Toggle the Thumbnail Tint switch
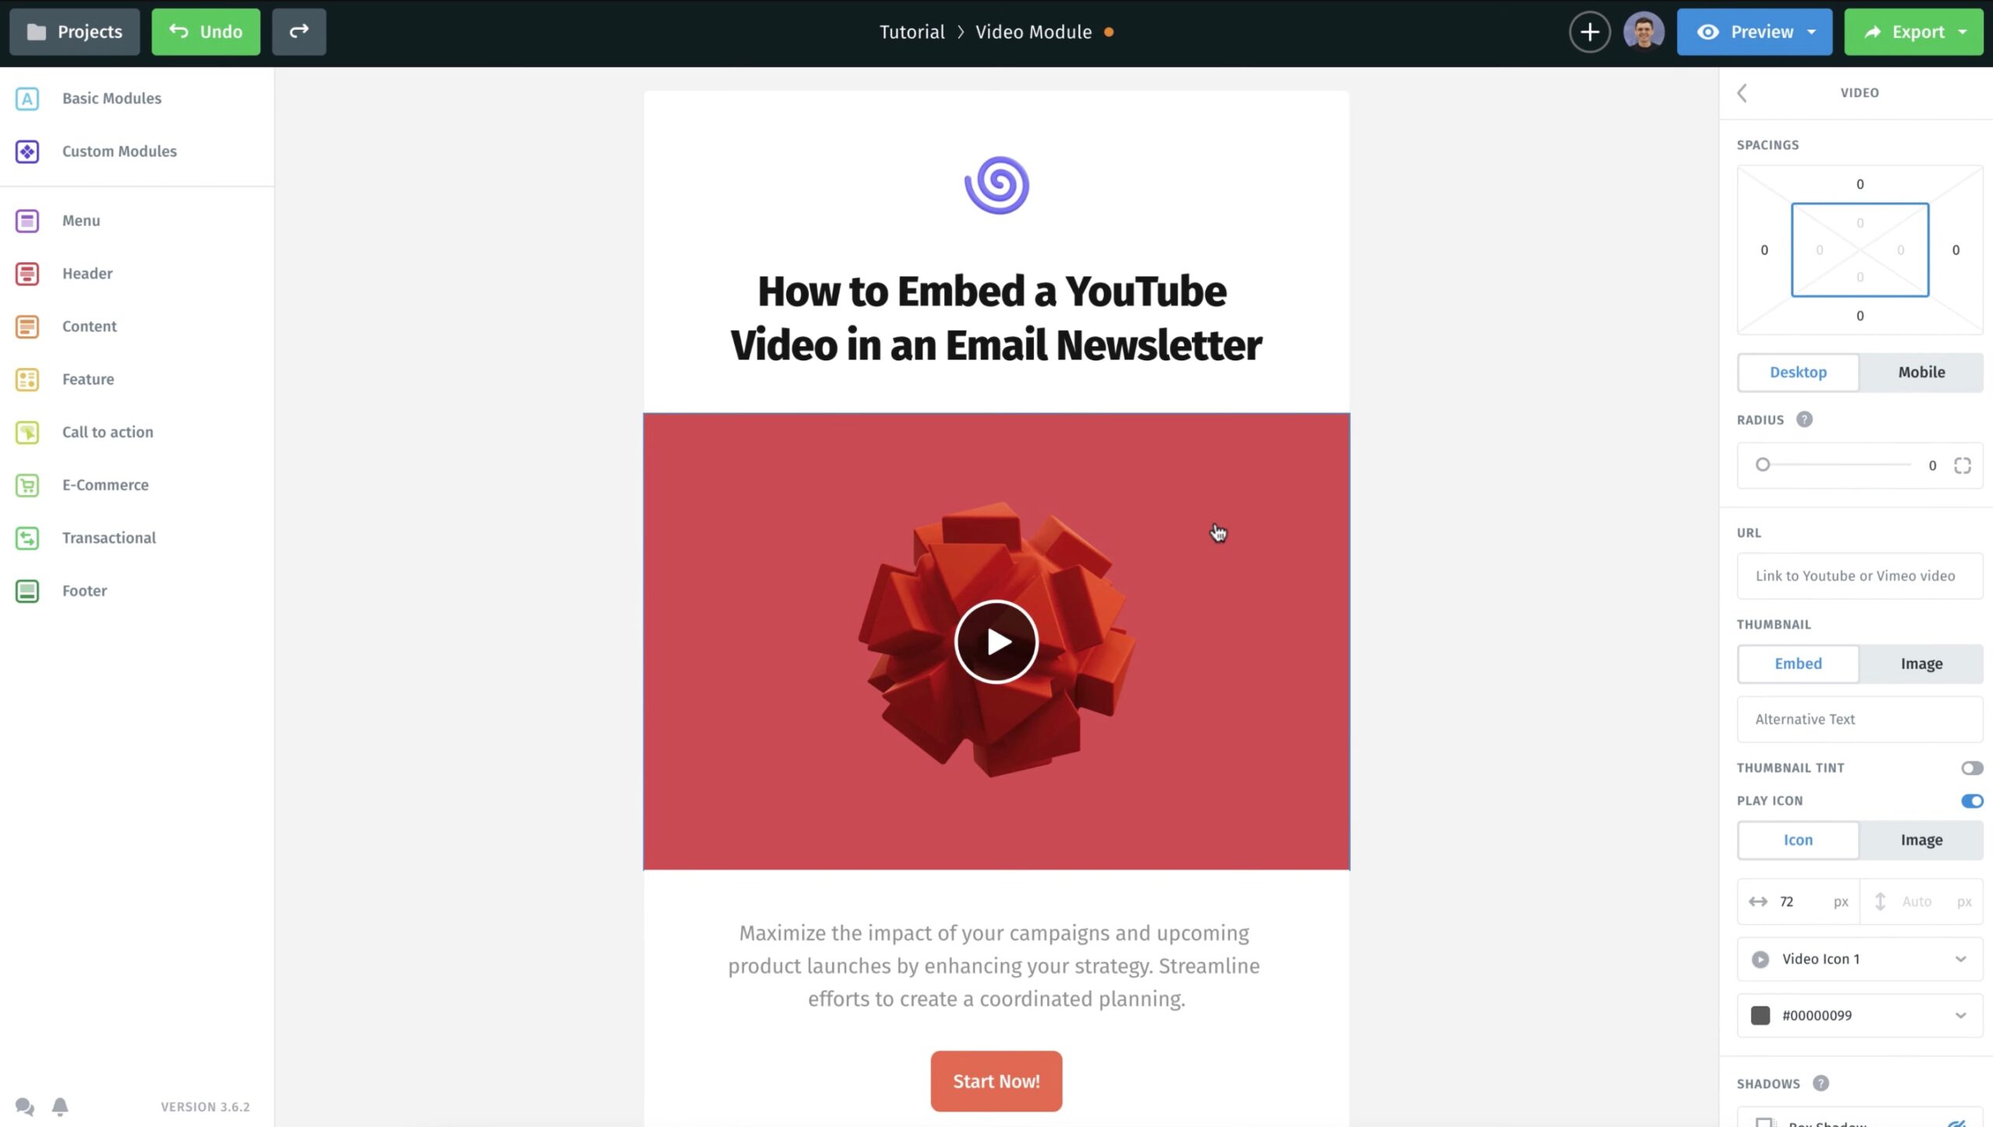The image size is (1993, 1127). pos(1973,767)
